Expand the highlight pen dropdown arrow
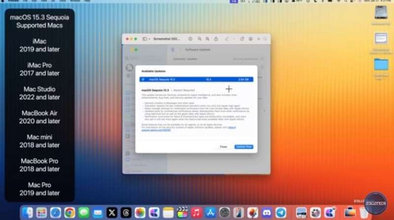Screen dimensions: 394x220 click(233, 39)
